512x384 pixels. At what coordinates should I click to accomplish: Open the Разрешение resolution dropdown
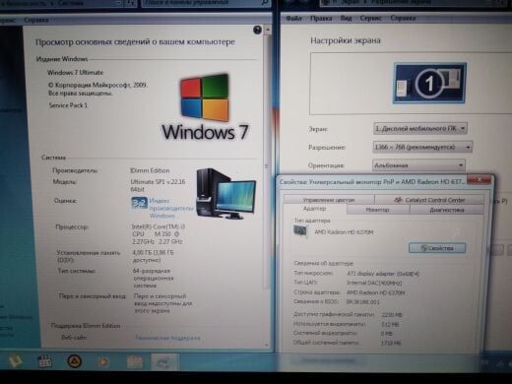click(x=422, y=147)
